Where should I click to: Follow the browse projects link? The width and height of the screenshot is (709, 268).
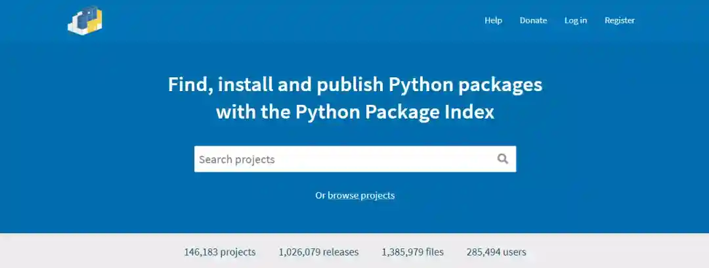coord(361,195)
